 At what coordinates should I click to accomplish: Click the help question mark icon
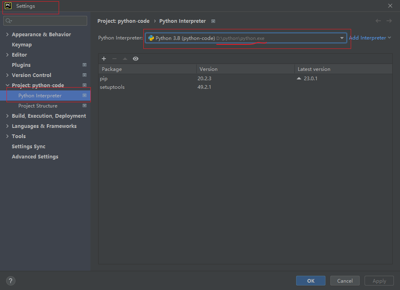(x=11, y=281)
